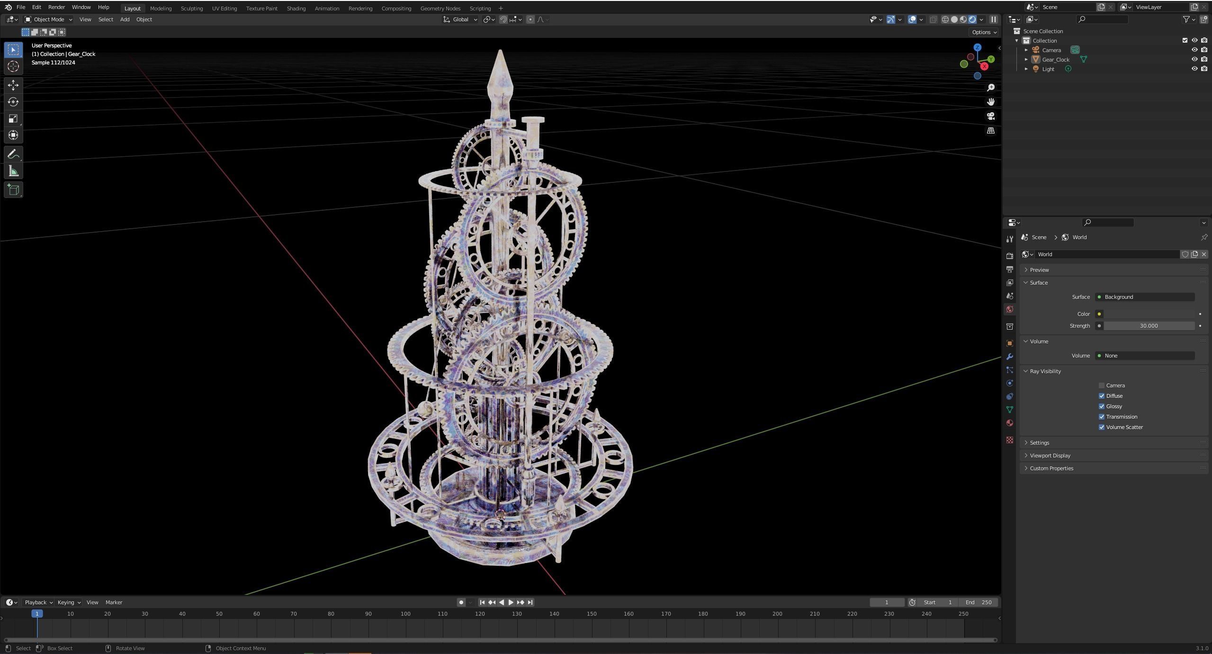Exclude Collection from view layer checkbox
The height and width of the screenshot is (654, 1212).
1185,40
